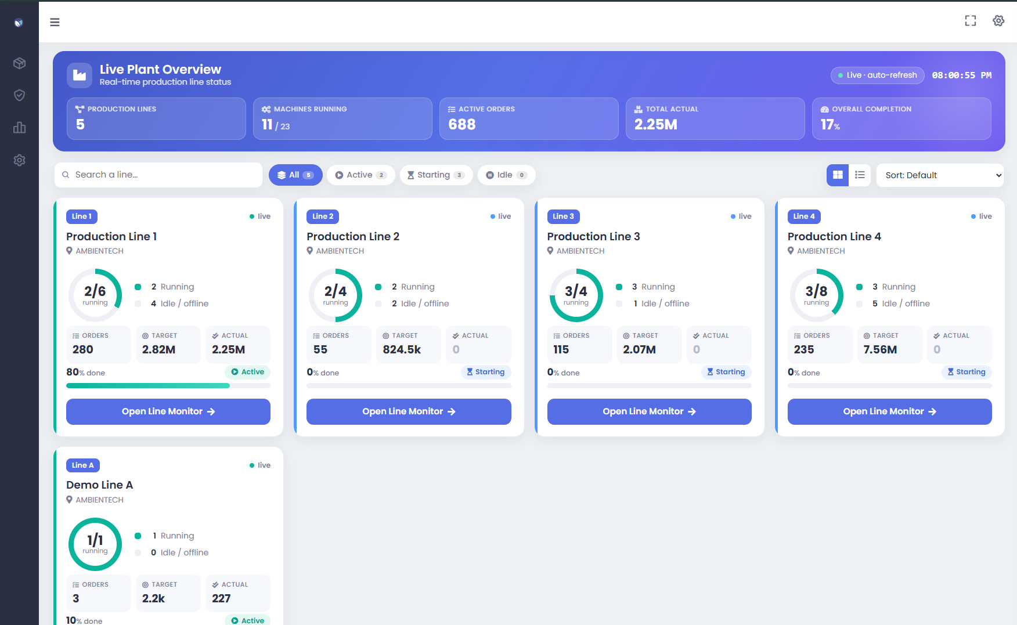Open Line Monitor for Production Line 3
The image size is (1017, 625).
(x=649, y=411)
